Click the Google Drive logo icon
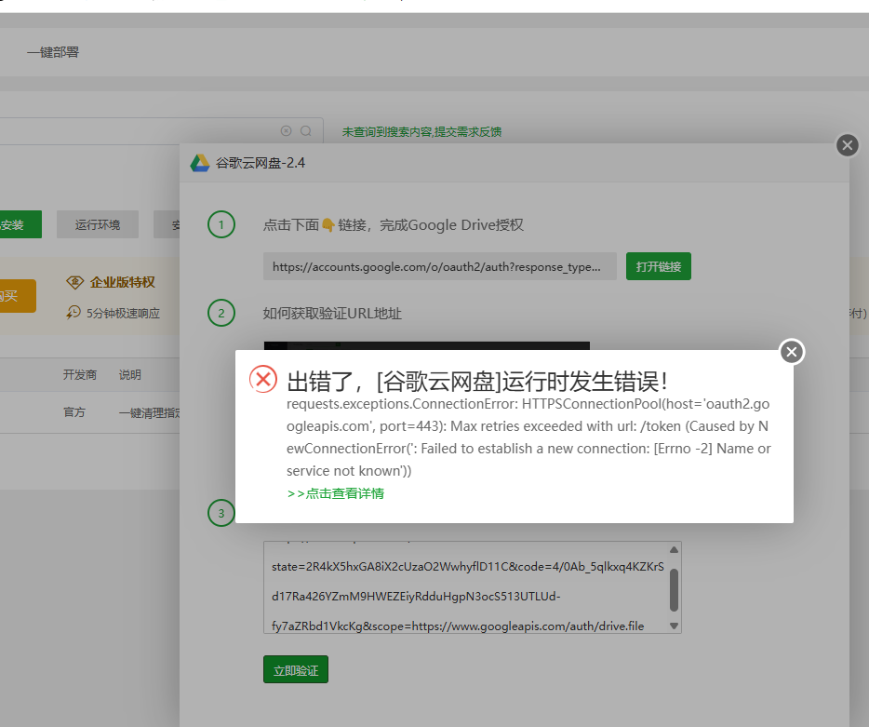 point(199,163)
